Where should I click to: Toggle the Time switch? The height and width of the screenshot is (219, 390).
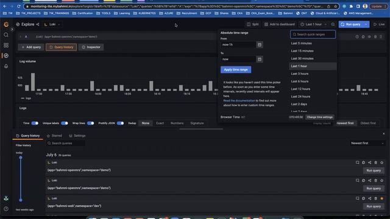point(35,123)
